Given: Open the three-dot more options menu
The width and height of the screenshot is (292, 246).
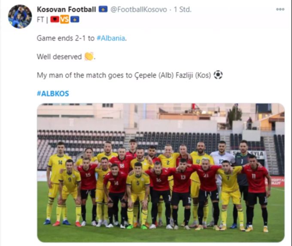Looking at the screenshot, I should (280, 9).
